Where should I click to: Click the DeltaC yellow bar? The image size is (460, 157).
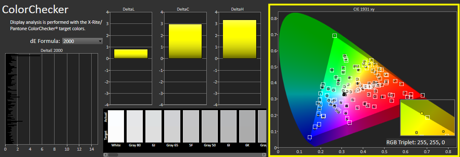[x=185, y=41]
